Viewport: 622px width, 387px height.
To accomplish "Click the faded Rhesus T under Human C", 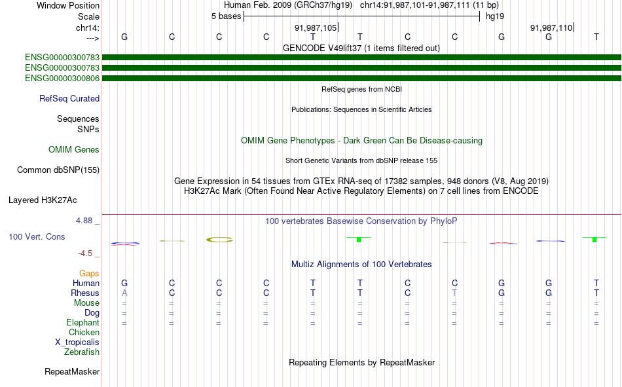I will pos(454,293).
